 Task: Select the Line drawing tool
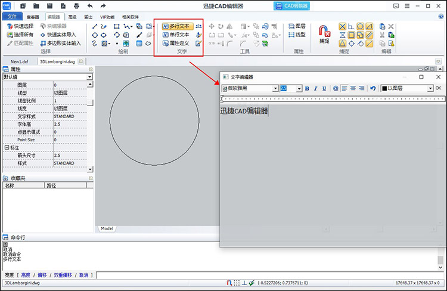(95, 26)
